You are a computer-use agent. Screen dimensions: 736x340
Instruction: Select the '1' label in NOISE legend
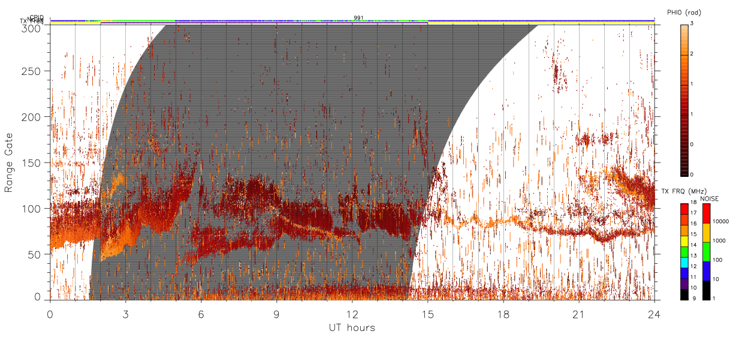[714, 299]
